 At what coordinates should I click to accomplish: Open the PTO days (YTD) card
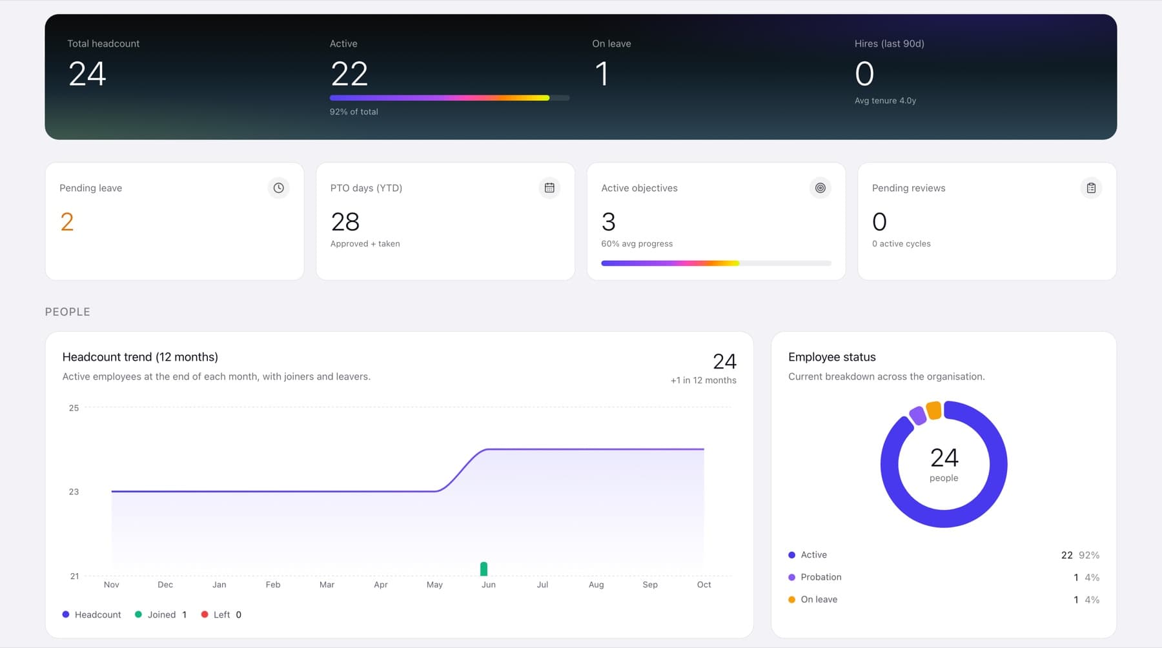(x=445, y=221)
